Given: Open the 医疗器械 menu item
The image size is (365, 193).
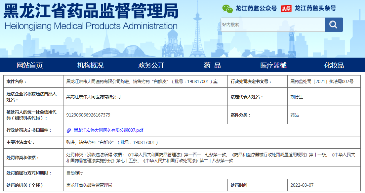Looking at the screenshot, I should [x=273, y=65].
